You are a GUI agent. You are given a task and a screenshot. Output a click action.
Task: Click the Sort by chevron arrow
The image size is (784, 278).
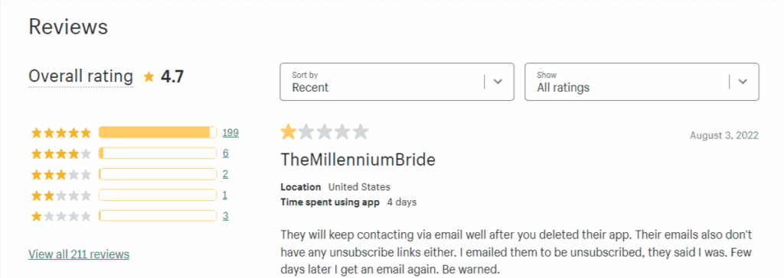pyautogui.click(x=498, y=82)
